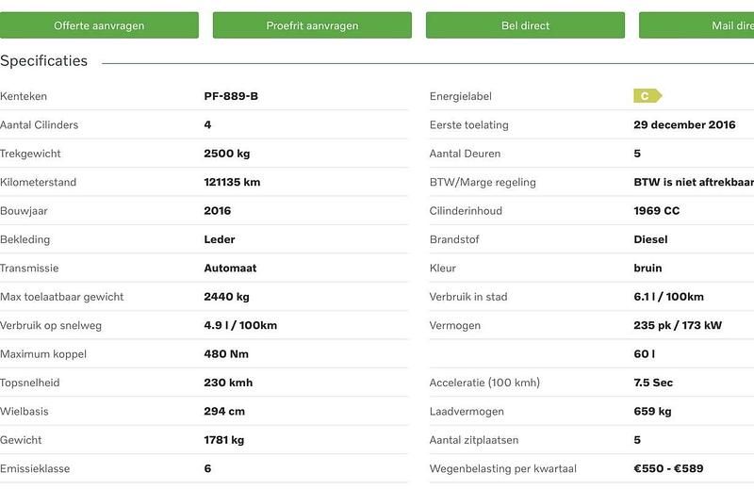Select the Cilinderinhoud value 1969 CC
Viewport: 754px width, 489px height.
point(656,210)
